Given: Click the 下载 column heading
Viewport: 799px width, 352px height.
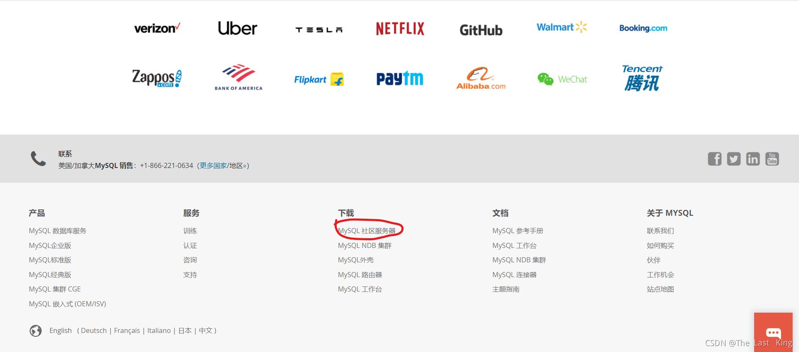Looking at the screenshot, I should [x=346, y=213].
